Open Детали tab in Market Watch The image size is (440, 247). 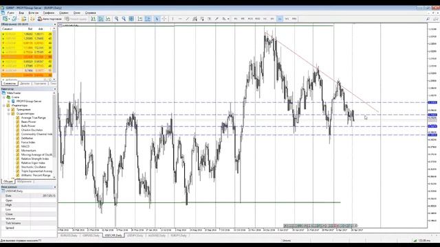coord(25,84)
